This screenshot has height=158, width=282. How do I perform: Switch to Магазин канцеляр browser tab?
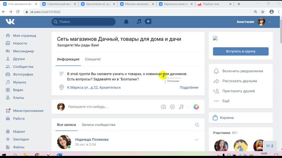(x=137, y=4)
